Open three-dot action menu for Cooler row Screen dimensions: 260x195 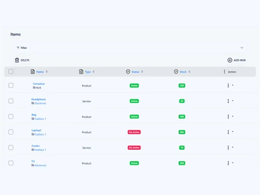pos(228,148)
